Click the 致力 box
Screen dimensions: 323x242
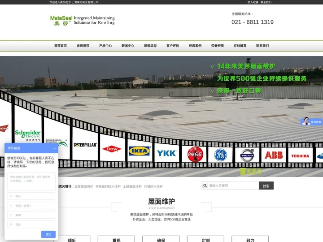(x=250, y=239)
